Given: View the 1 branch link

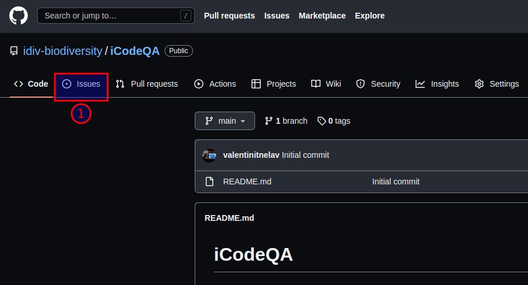Looking at the screenshot, I should (x=286, y=121).
